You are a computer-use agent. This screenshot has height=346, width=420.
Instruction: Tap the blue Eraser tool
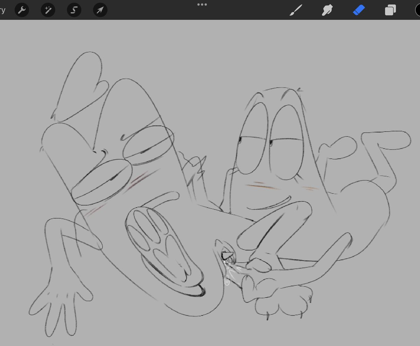(x=359, y=10)
